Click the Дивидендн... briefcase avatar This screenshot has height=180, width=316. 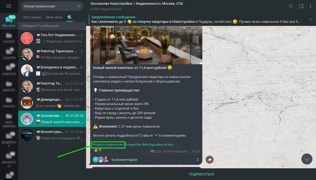[27, 102]
